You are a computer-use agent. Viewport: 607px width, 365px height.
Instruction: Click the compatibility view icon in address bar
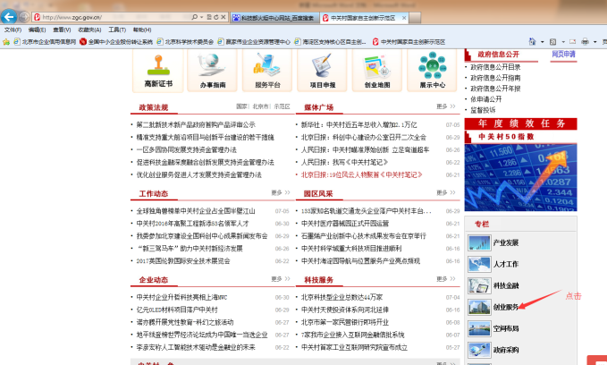click(x=209, y=17)
